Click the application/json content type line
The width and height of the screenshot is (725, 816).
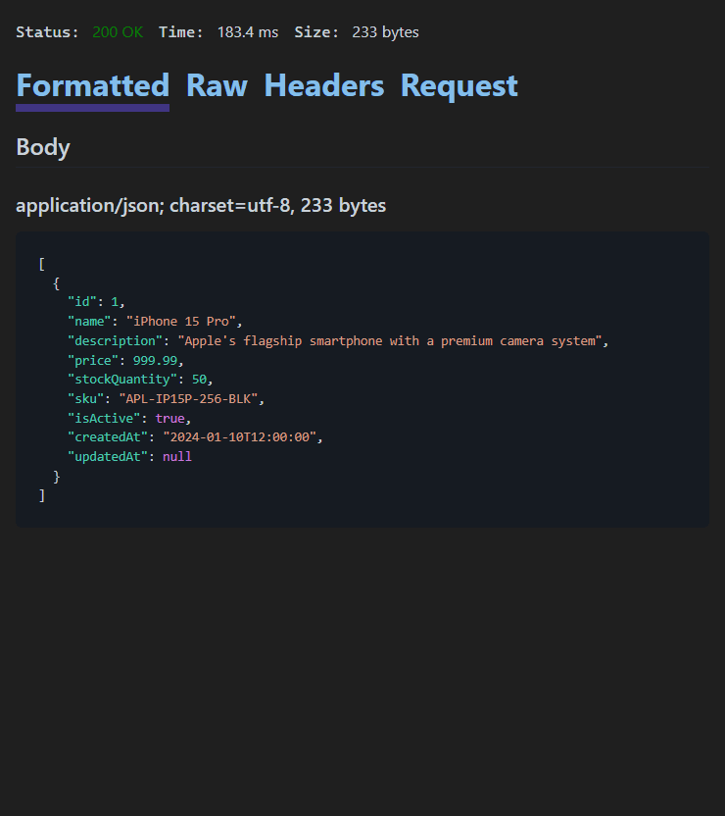click(x=201, y=205)
